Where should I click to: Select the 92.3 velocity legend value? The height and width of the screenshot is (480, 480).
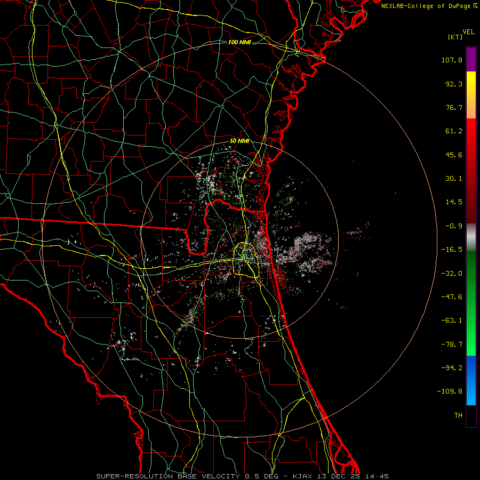click(x=454, y=84)
